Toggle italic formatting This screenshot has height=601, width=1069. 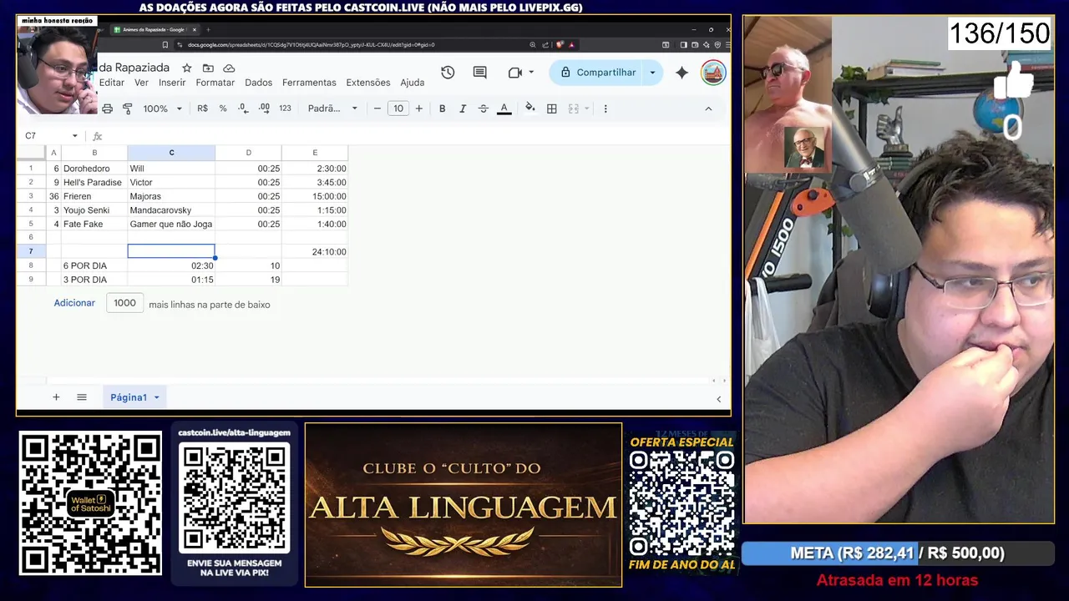(463, 109)
